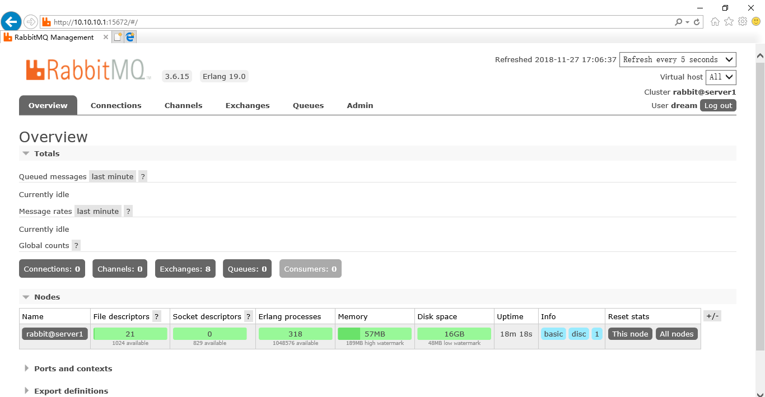Open the Virtual host dropdown
765x397 pixels.
tap(721, 77)
